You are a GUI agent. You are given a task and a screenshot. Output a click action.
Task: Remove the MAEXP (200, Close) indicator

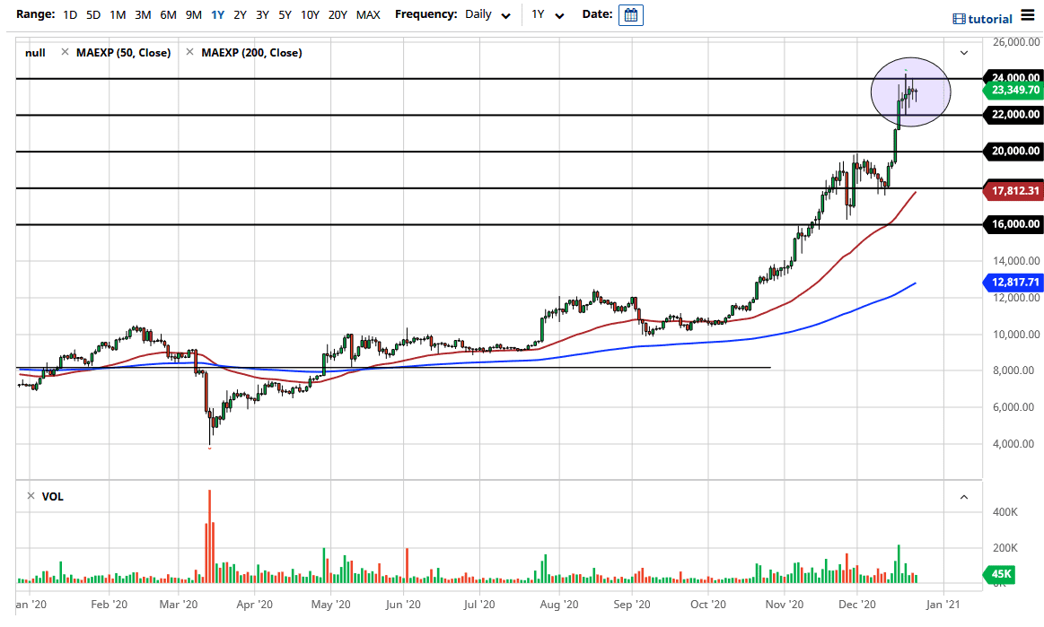pyautogui.click(x=189, y=52)
